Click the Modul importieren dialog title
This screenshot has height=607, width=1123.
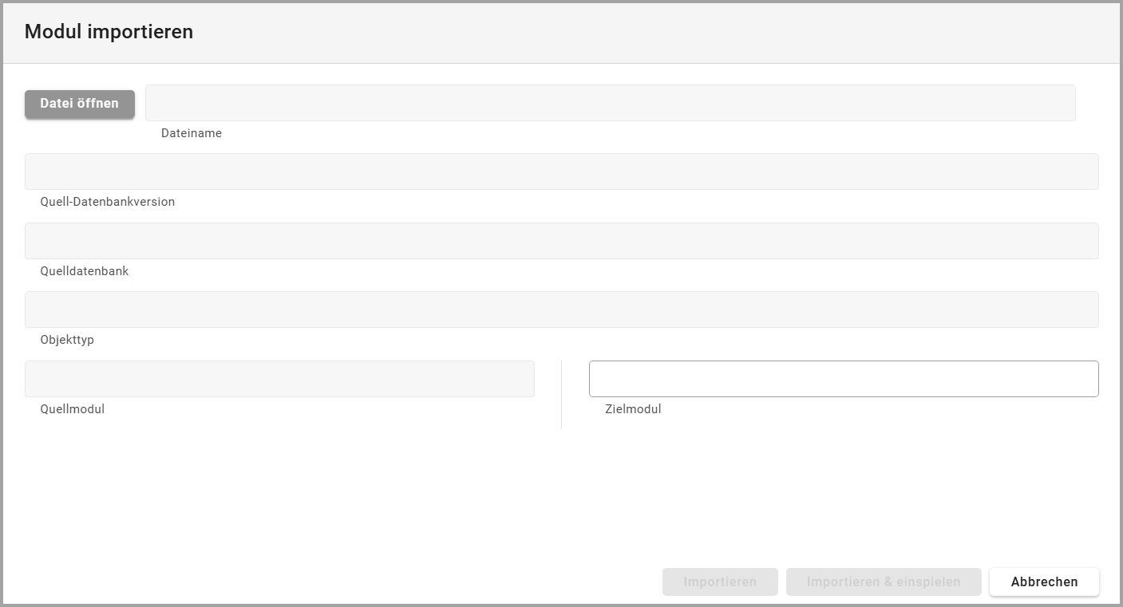[109, 32]
